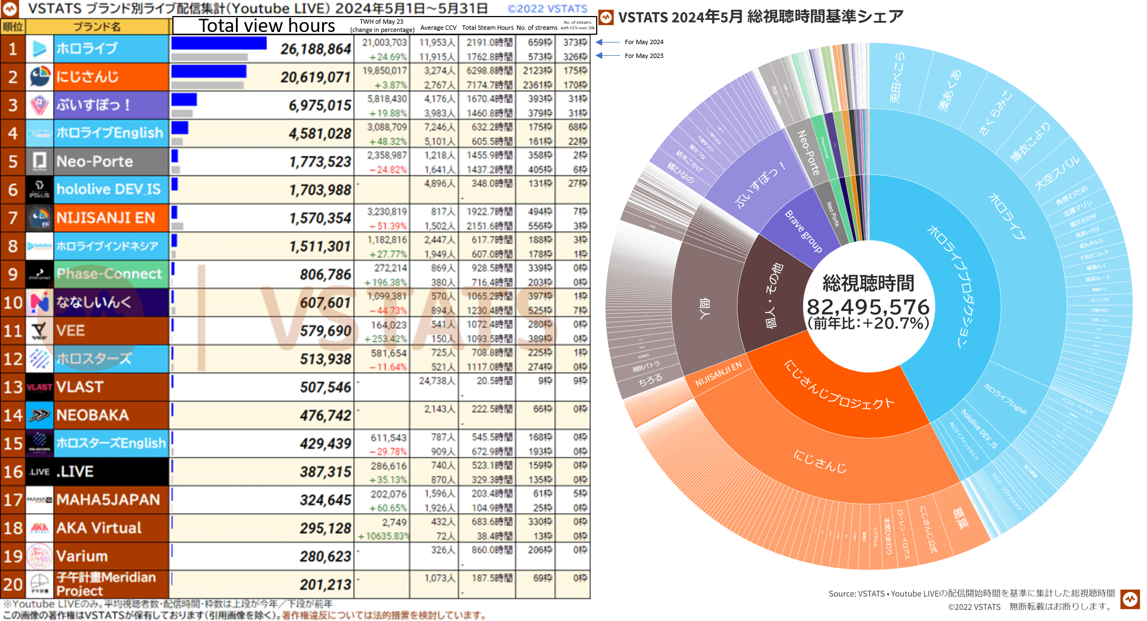Click the Brave group segment in the chart

pos(803,231)
